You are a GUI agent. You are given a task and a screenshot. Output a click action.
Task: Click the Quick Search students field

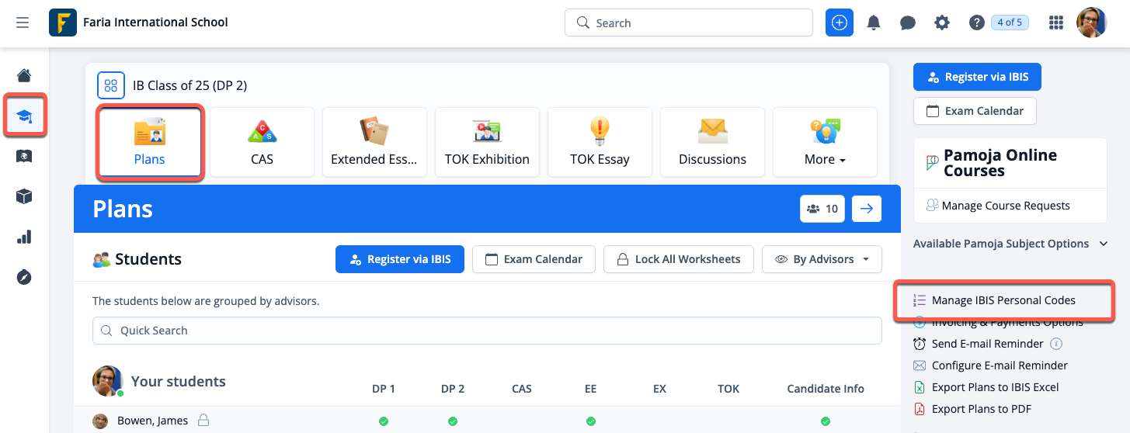click(487, 331)
